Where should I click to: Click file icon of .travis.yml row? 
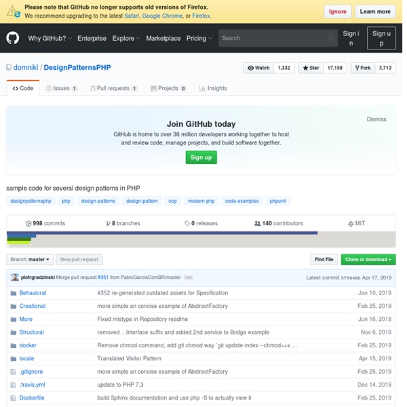click(13, 385)
